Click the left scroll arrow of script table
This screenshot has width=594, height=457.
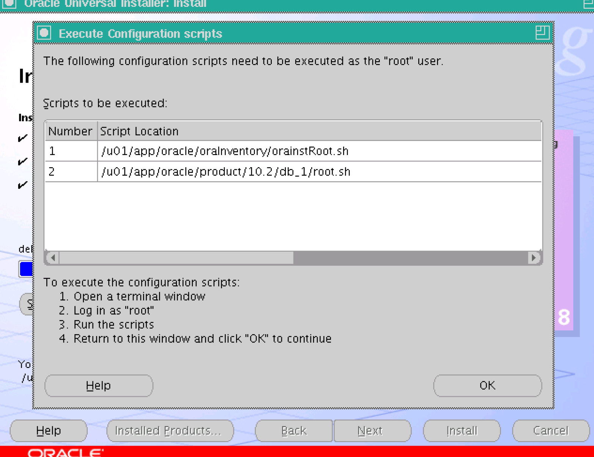click(x=52, y=258)
